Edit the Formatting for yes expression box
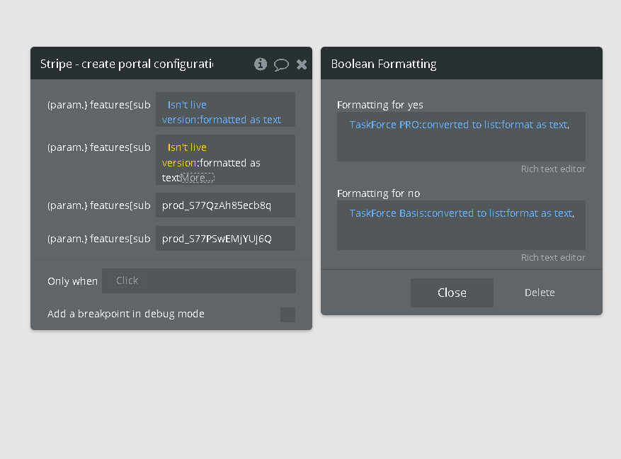Image resolution: width=621 pixels, height=459 pixels. coord(461,145)
